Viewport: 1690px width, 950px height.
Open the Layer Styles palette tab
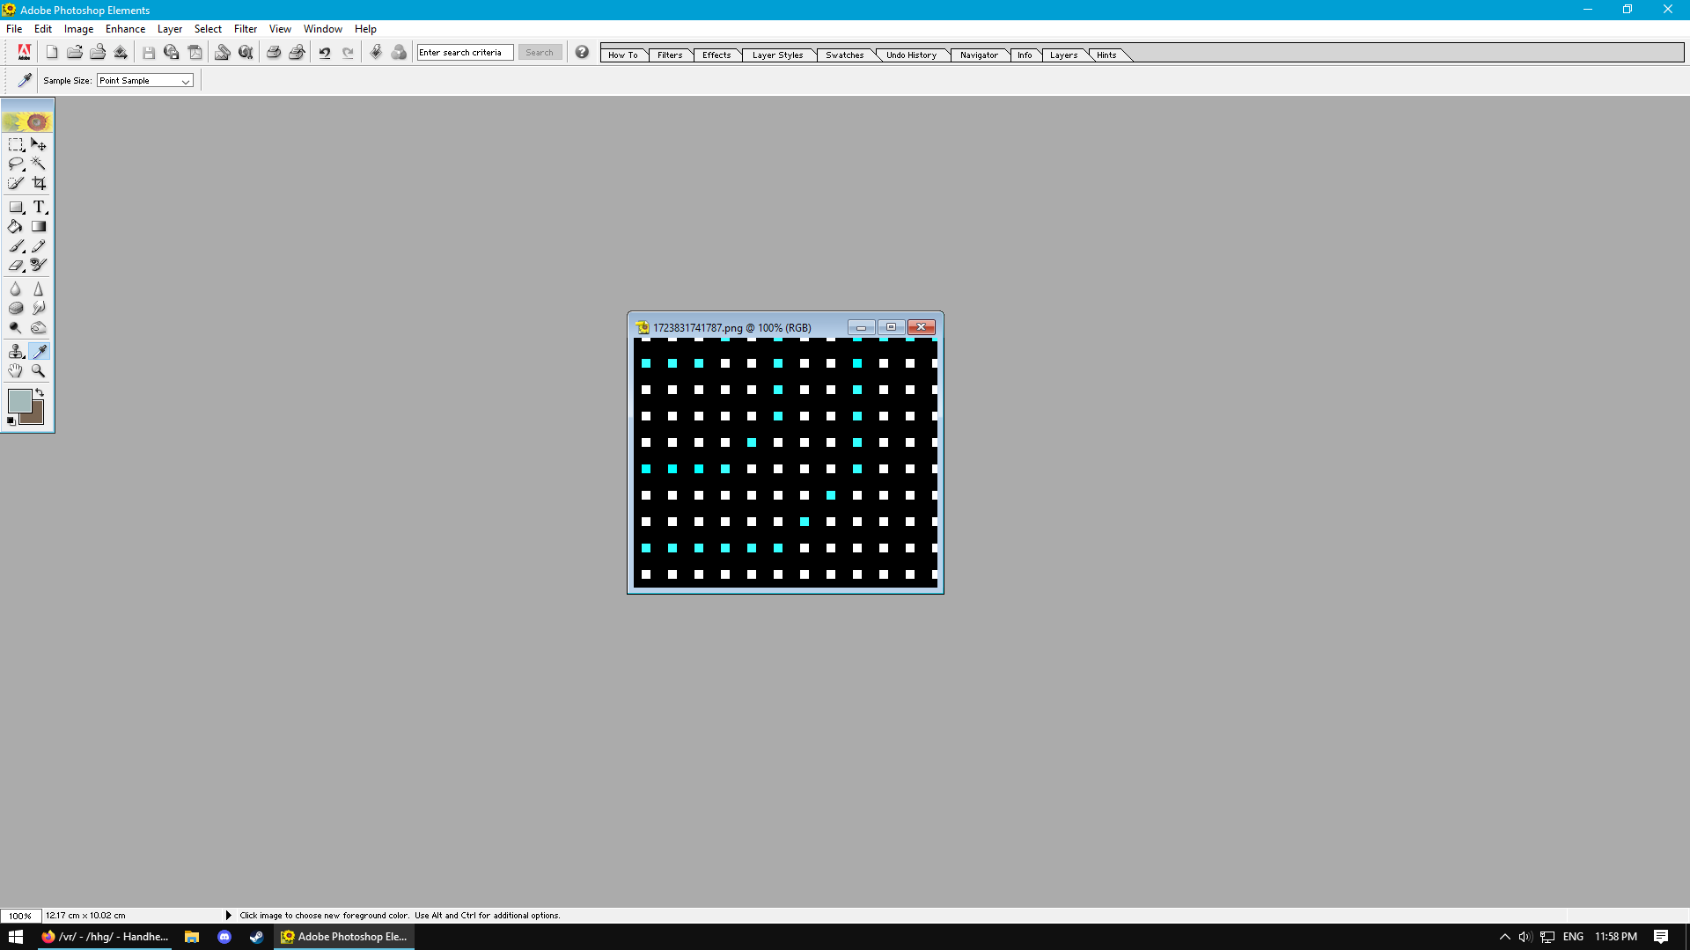point(778,55)
